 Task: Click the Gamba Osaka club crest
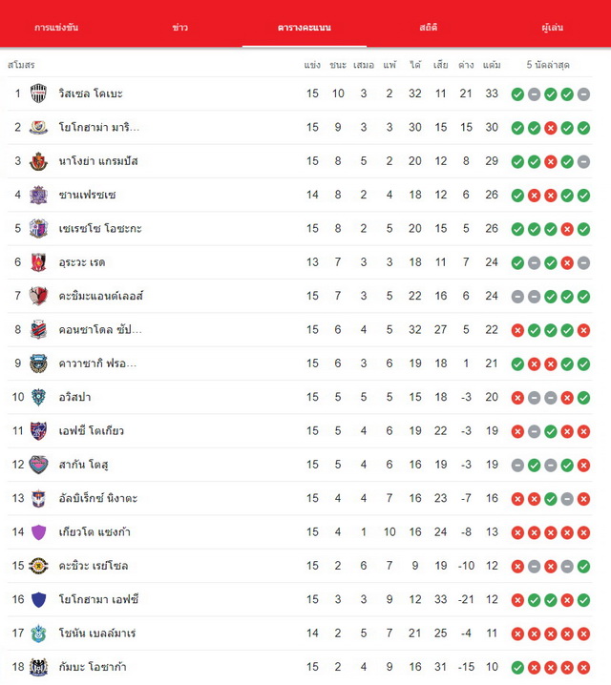pyautogui.click(x=38, y=667)
